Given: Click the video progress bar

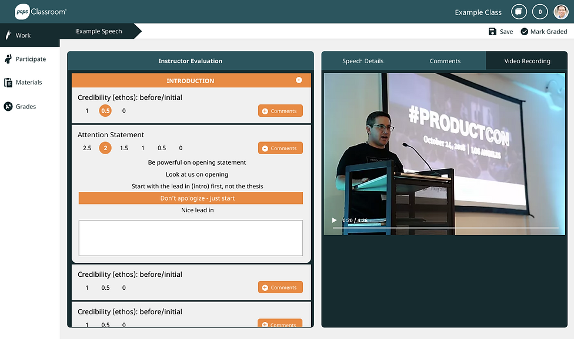Looking at the screenshot, I should pyautogui.click(x=446, y=228).
